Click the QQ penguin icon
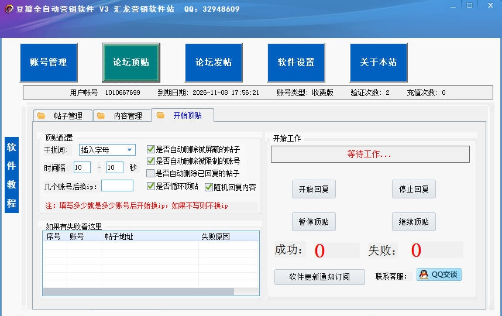Screen dimensions: 502x316 coord(424,274)
